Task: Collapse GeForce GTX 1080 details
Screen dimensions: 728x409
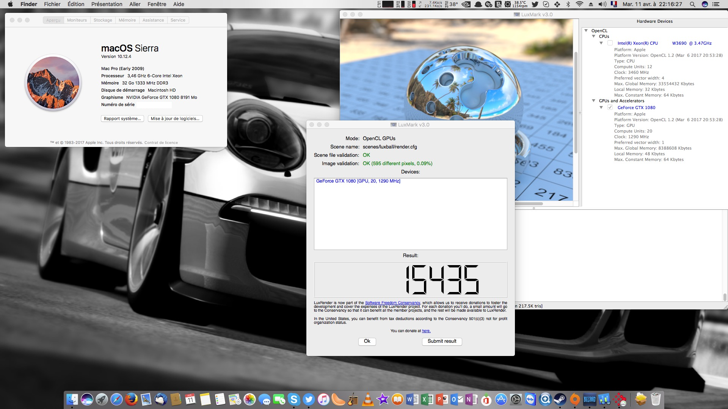Action: [x=601, y=108]
